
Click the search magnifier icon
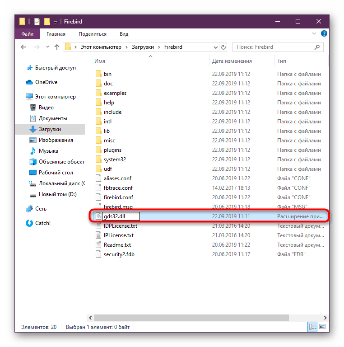pyautogui.click(x=317, y=47)
